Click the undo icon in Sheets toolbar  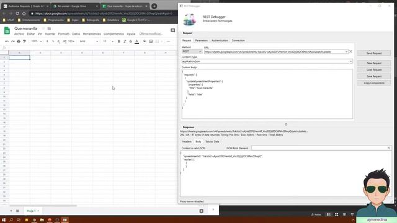coord(7,42)
